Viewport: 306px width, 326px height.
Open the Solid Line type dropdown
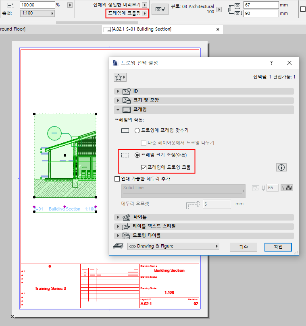point(183,191)
